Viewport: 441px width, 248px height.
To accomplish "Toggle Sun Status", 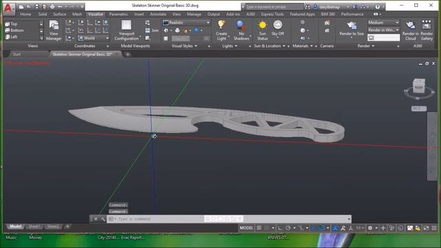I will (262, 30).
